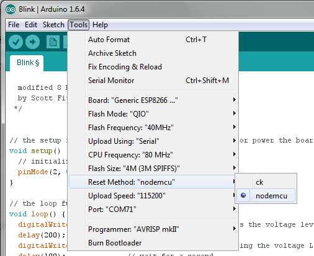Expand the CPU Frequency "80 MHz" submenu
Screen dimensions: 314x256
[153, 155]
